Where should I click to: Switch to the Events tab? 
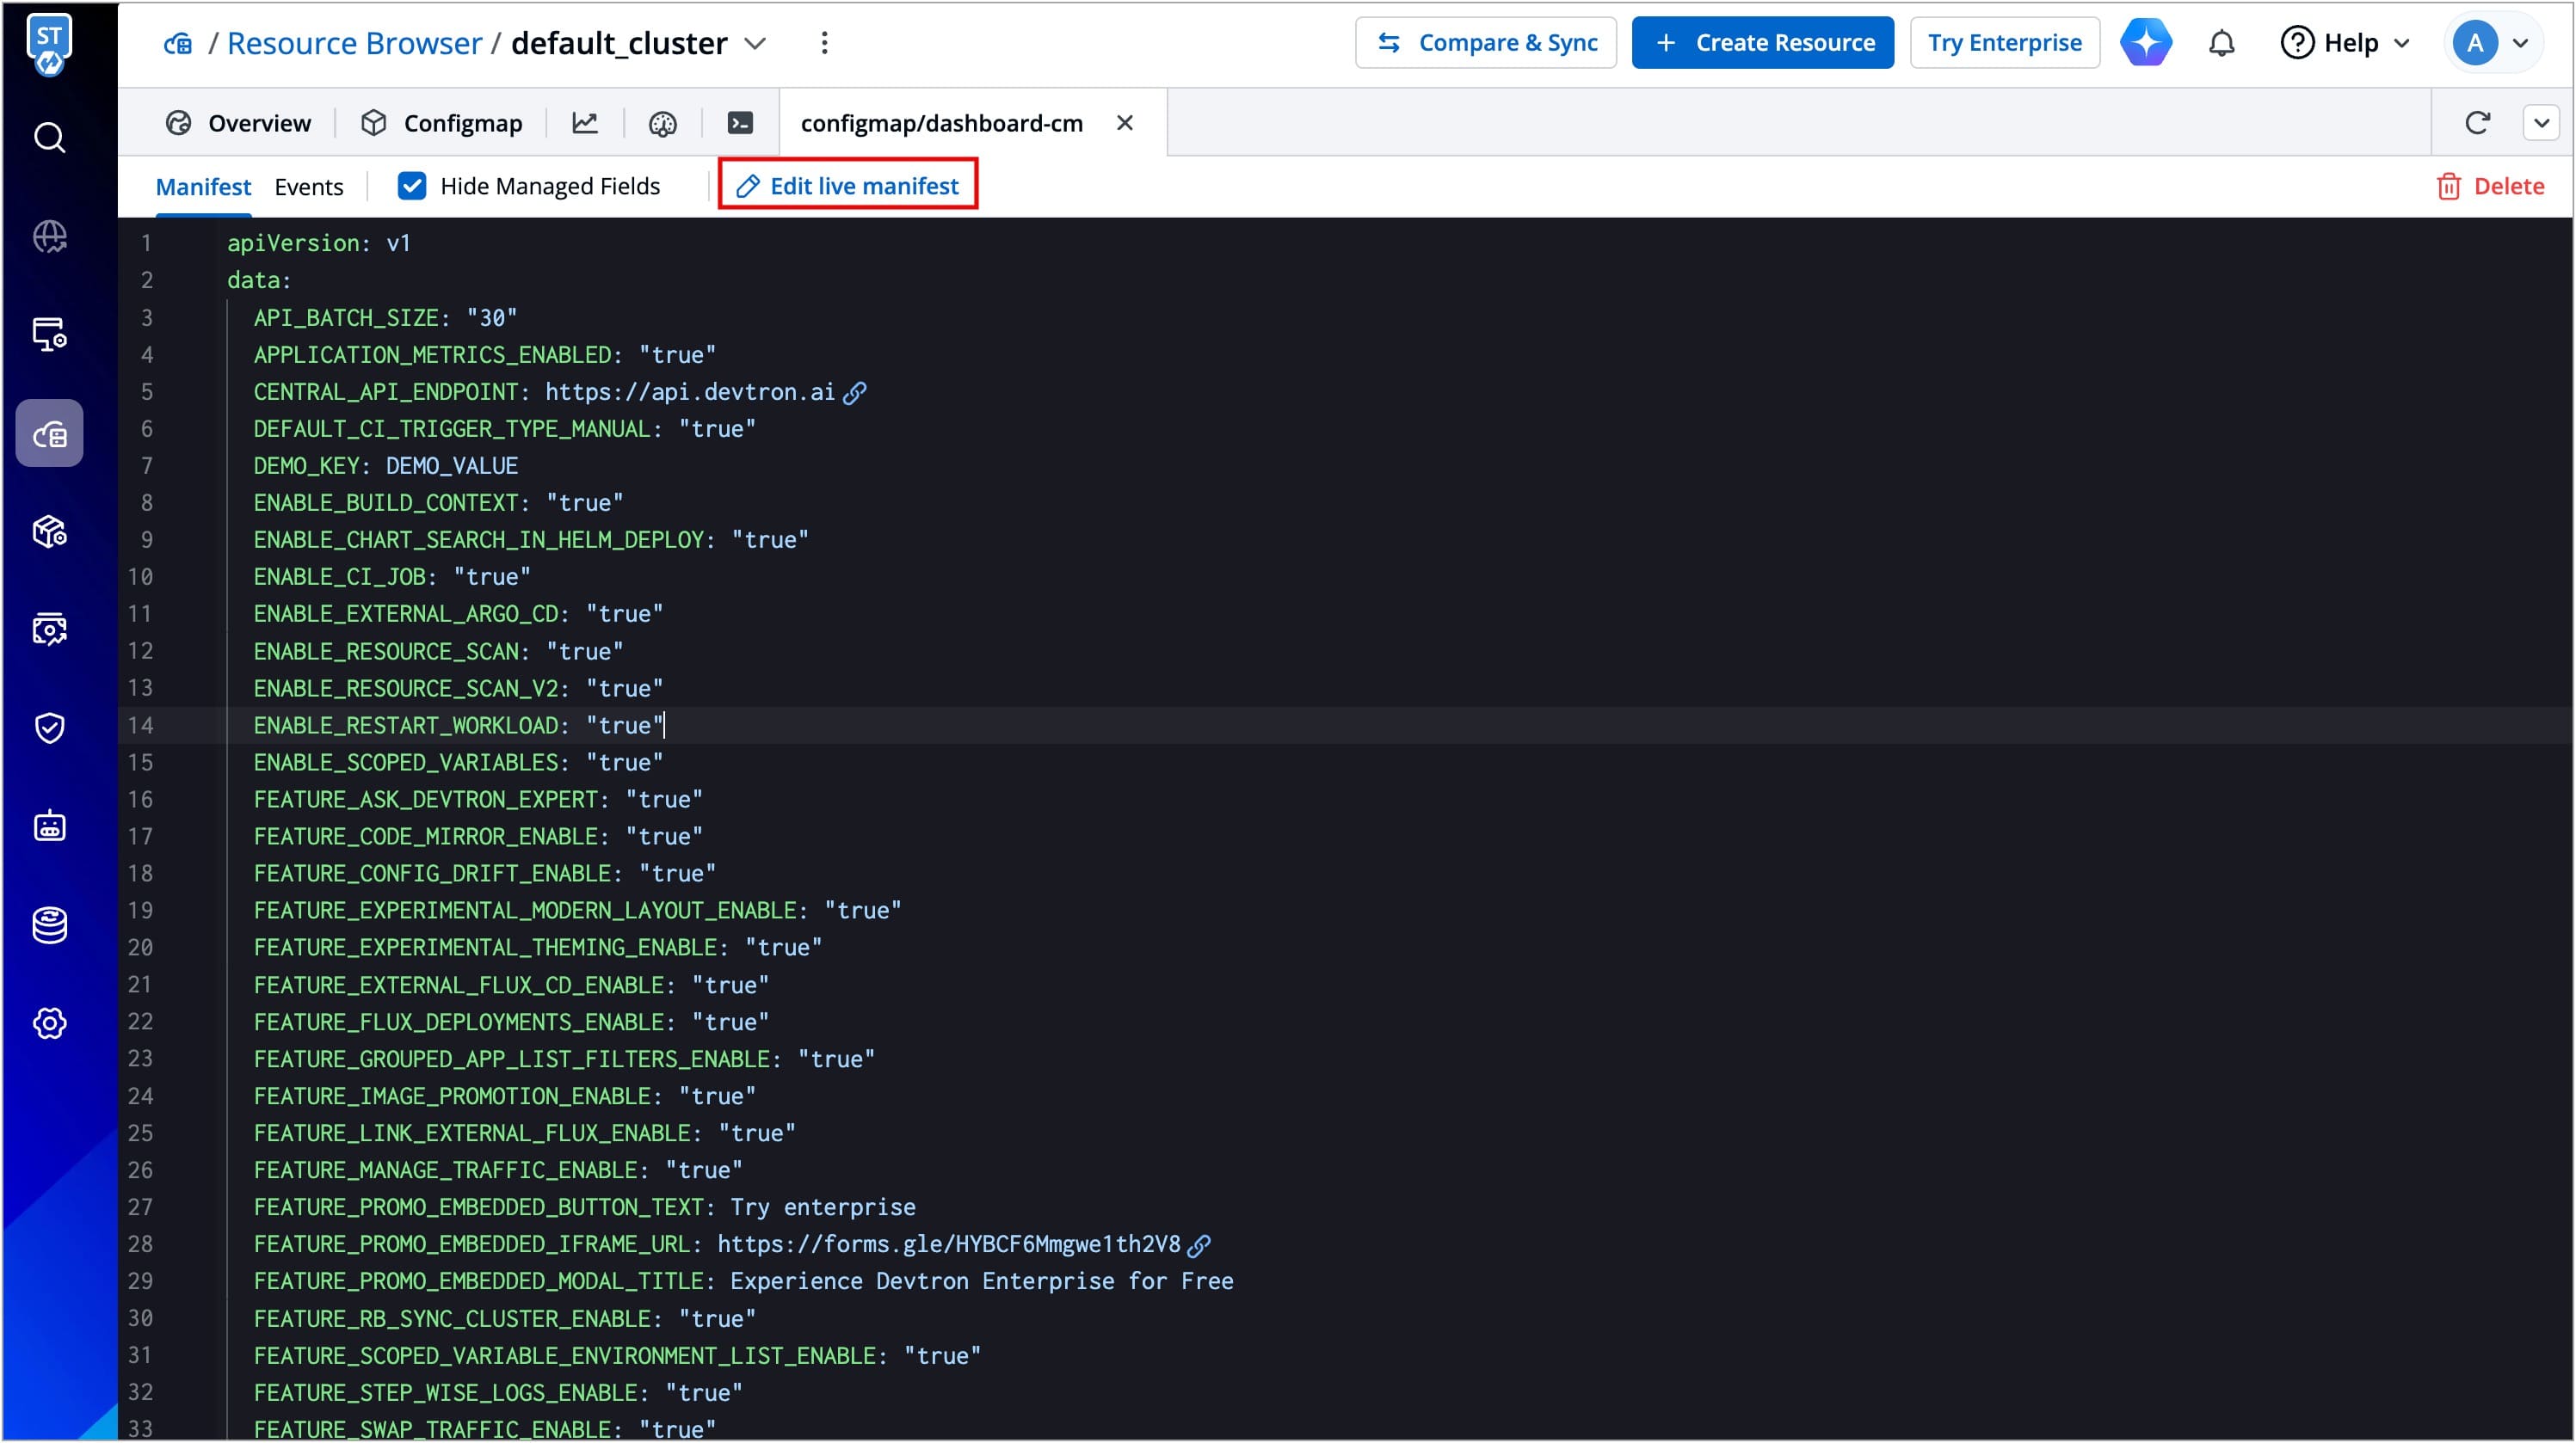click(x=308, y=187)
